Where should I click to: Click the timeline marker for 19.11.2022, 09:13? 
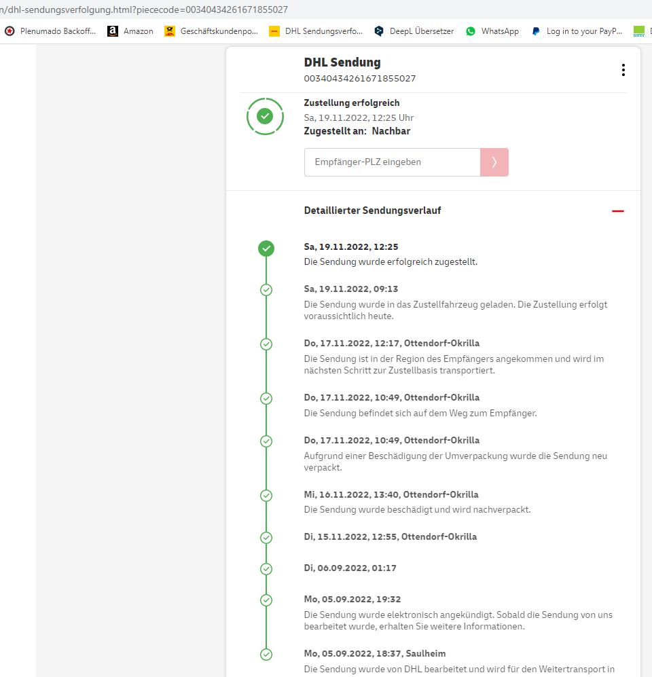click(266, 290)
